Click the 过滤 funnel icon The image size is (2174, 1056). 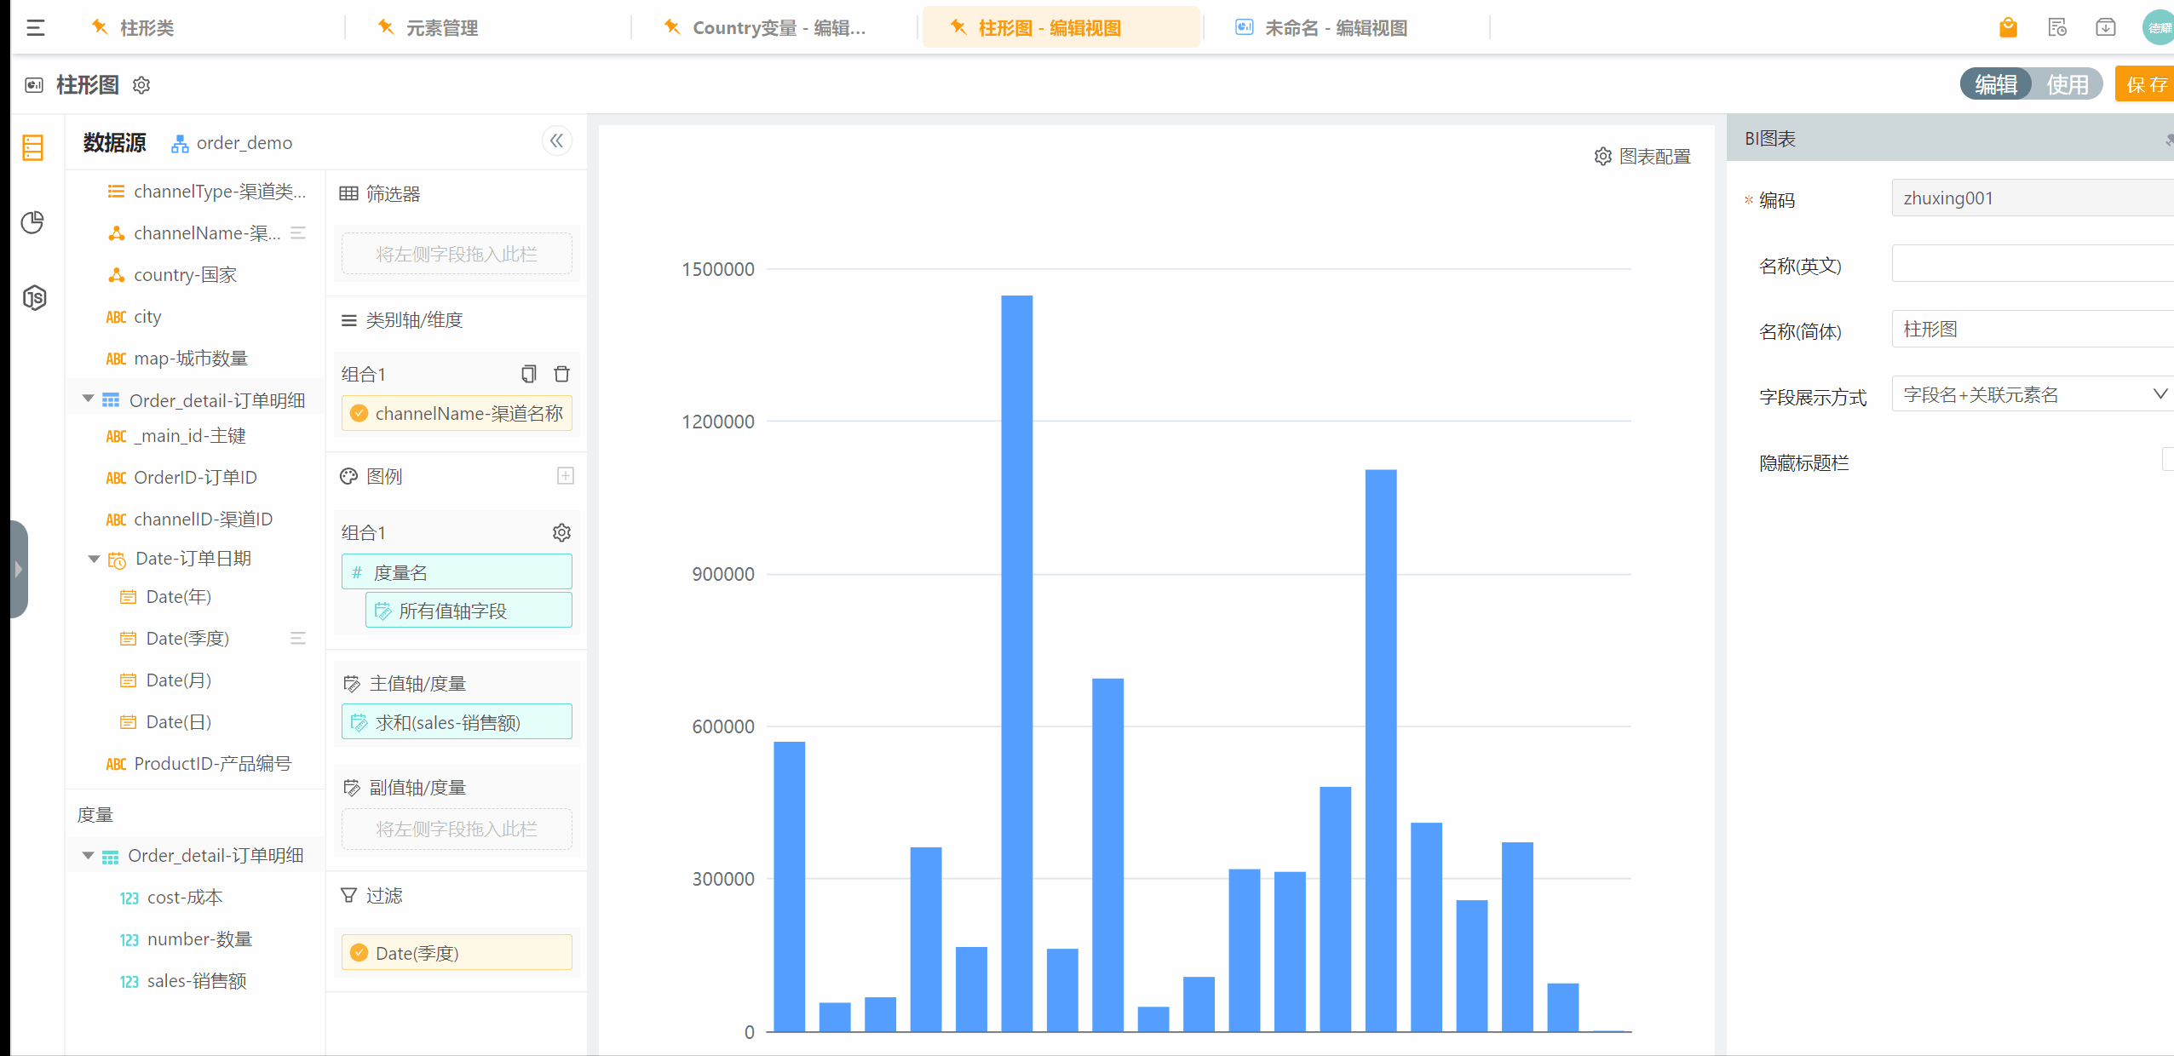348,895
